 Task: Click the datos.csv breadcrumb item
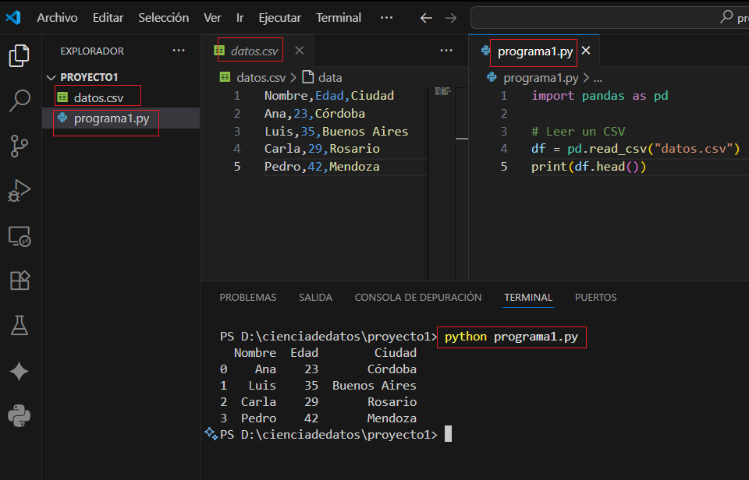coord(261,77)
